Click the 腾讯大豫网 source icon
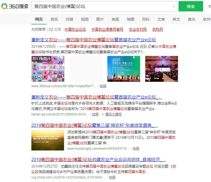 pos(103,115)
